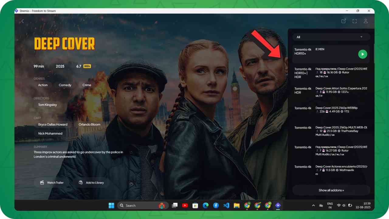The image size is (389, 219).
Task: Open YouTube from the Windows taskbar
Action: (185, 206)
